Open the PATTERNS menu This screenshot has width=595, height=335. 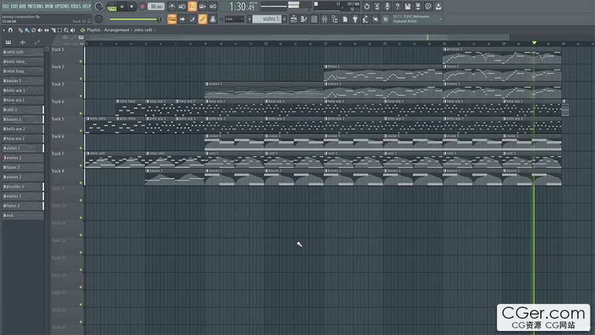pyautogui.click(x=35, y=6)
